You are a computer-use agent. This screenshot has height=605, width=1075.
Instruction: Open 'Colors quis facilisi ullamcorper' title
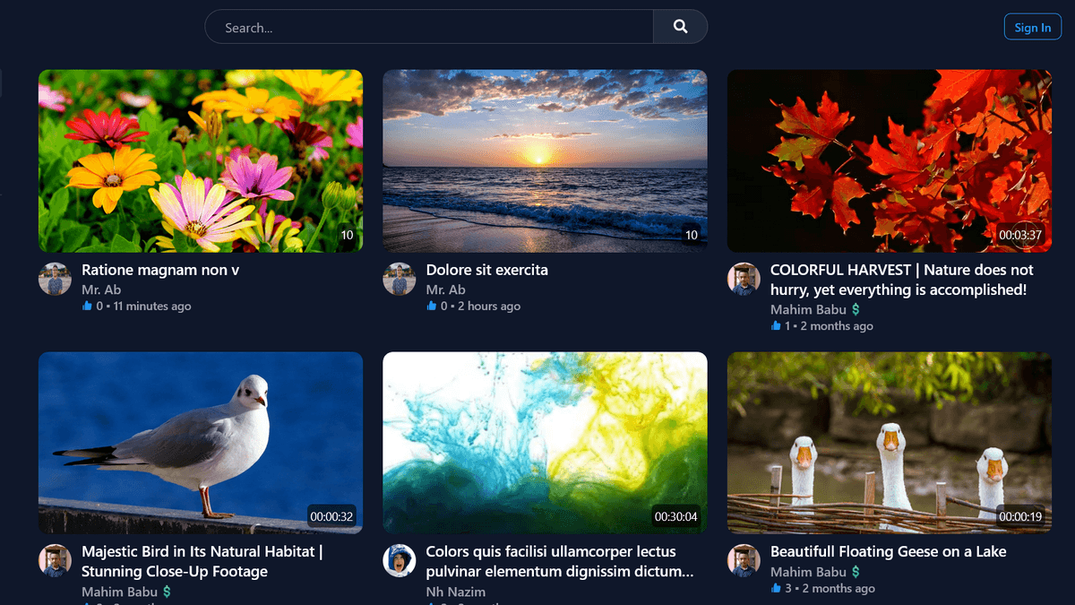(x=559, y=561)
